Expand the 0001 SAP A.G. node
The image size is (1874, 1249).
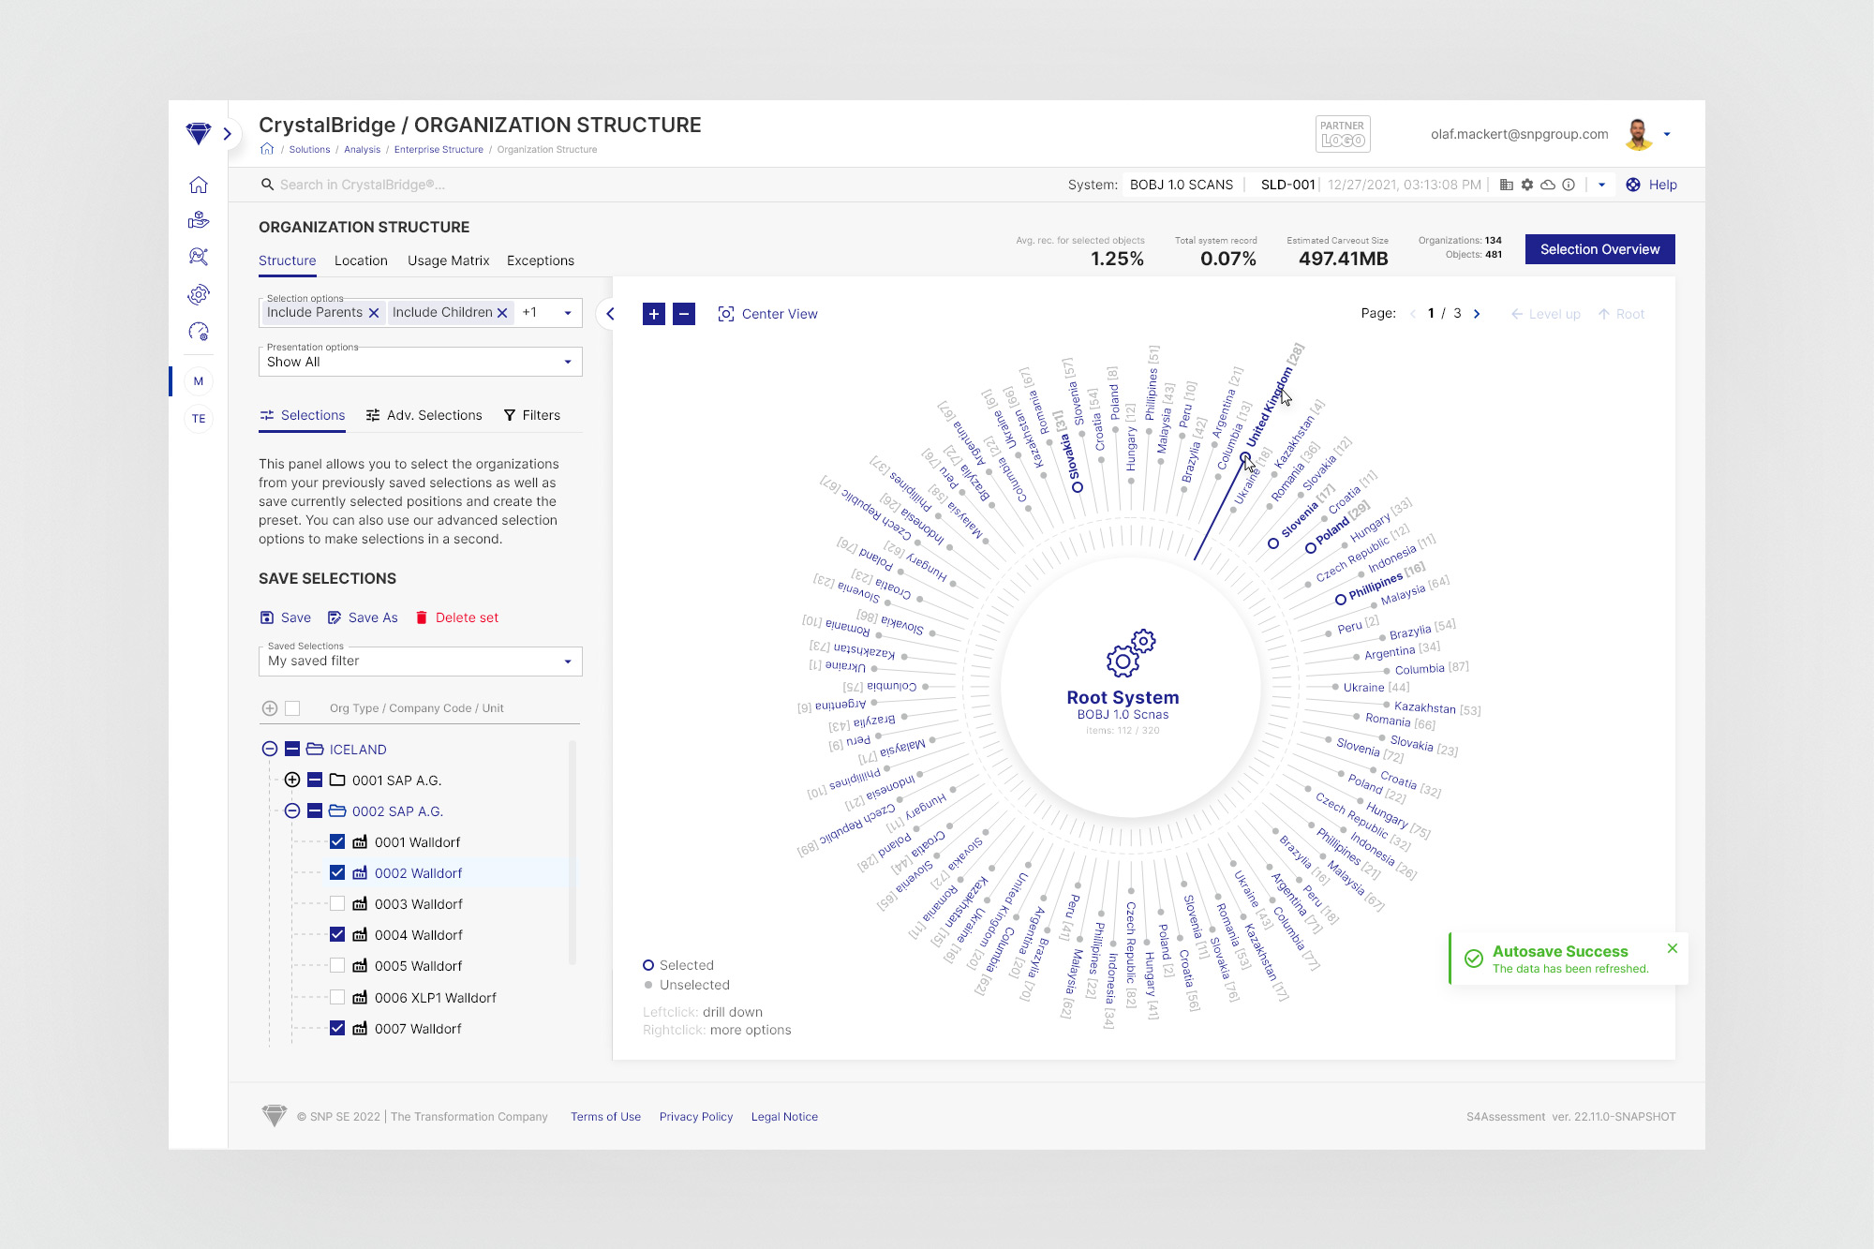(292, 781)
